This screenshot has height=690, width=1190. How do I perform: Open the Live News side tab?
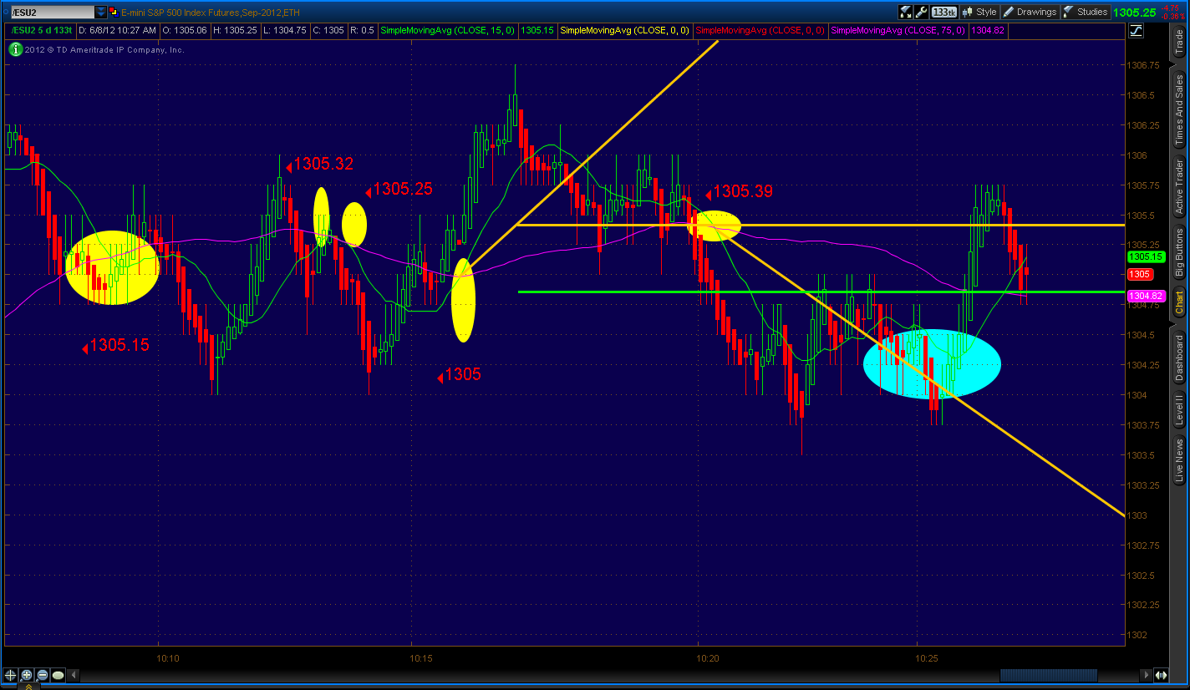tap(1179, 461)
